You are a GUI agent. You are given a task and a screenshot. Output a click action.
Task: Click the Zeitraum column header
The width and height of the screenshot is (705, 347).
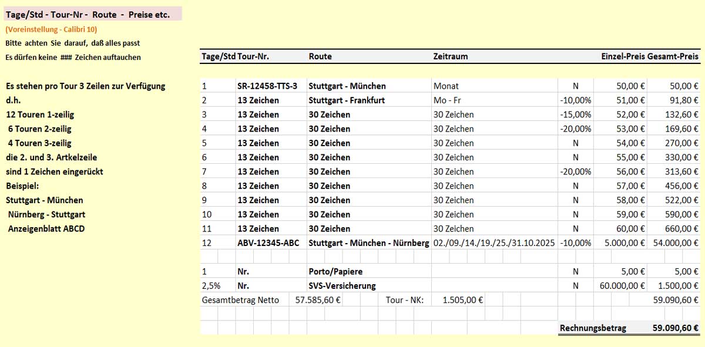pos(450,57)
